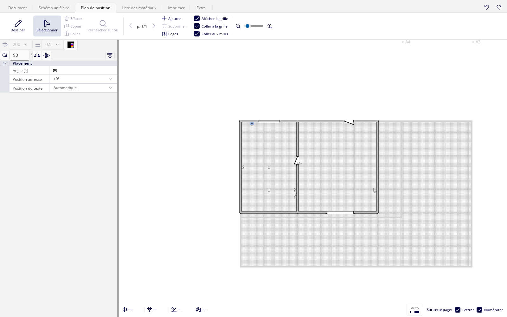The image size is (507, 317).
Task: Switch to Schéma unifilaire tab
Action: [x=54, y=8]
